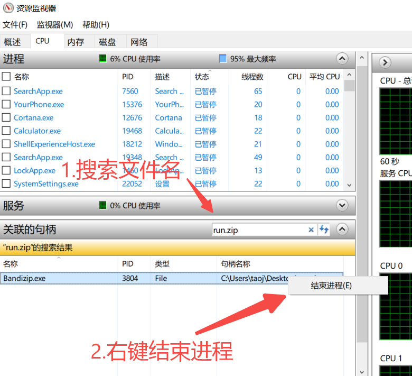The width and height of the screenshot is (412, 376).
Task: Check the box for SystemSettings.exe
Action: click(6, 184)
